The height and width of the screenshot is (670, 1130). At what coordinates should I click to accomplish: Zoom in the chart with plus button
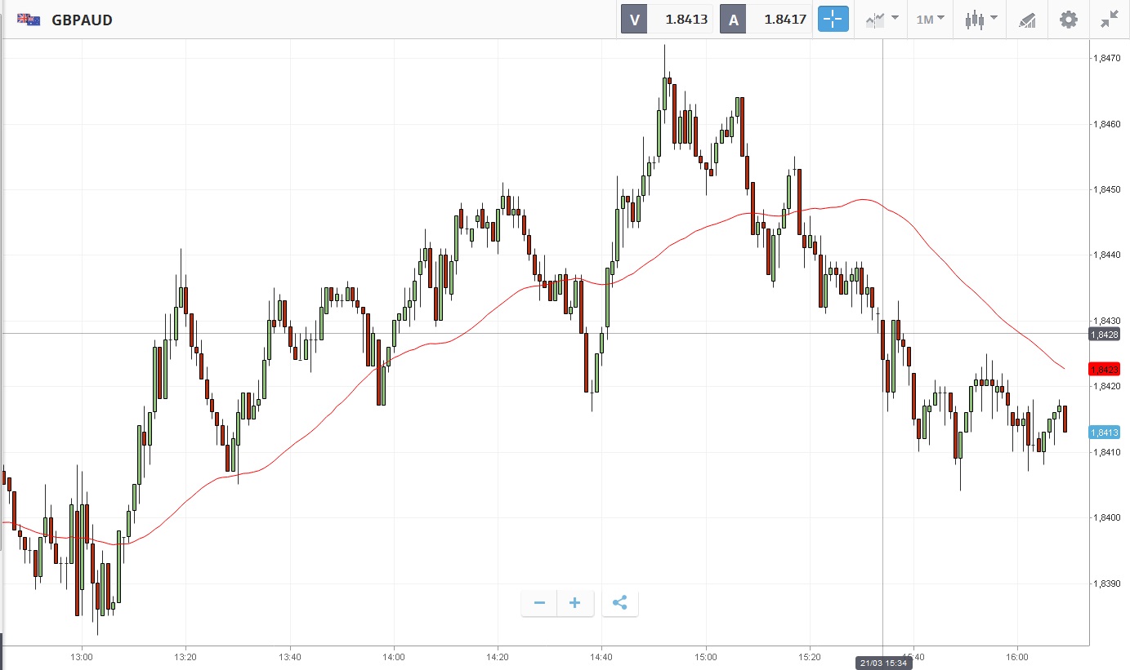point(575,603)
